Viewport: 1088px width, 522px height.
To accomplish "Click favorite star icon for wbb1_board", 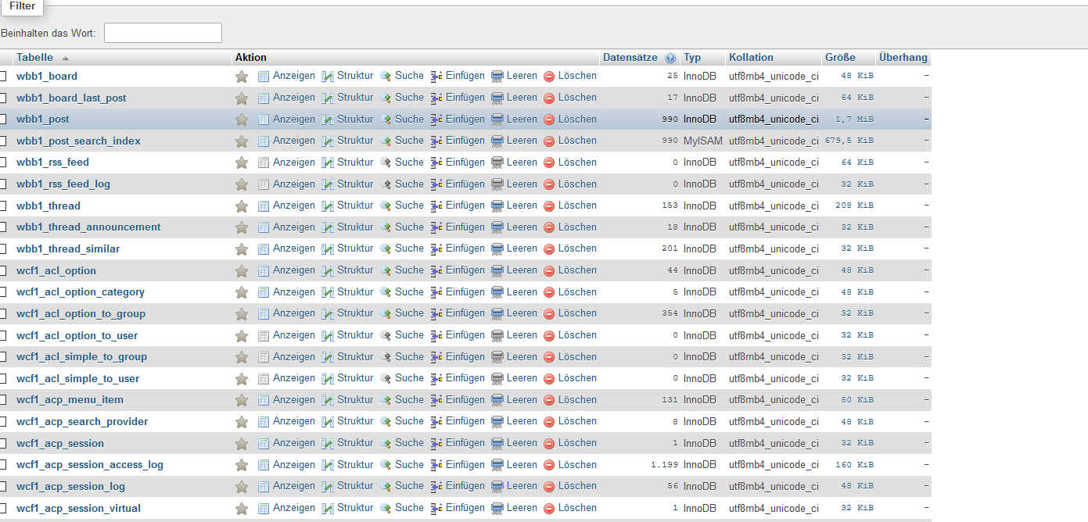I will (242, 77).
